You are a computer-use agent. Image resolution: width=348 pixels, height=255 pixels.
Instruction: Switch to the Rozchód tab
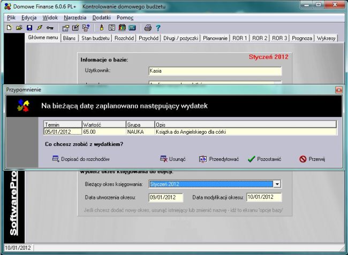(x=124, y=38)
